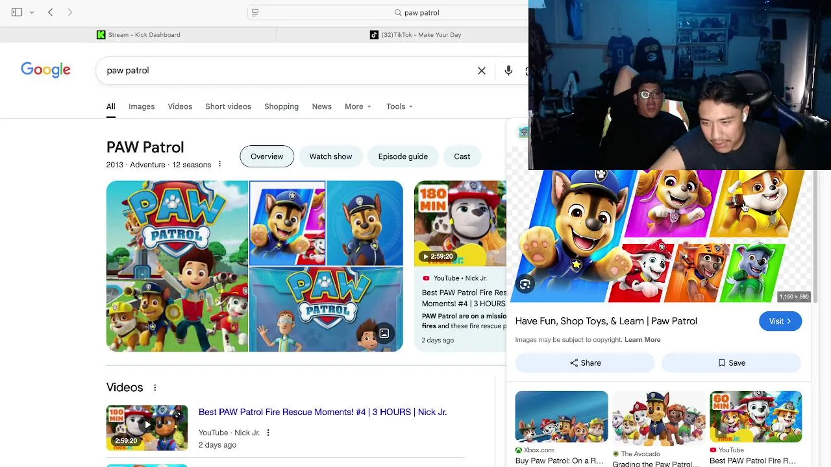The image size is (831, 467).
Task: Select the Cast chip
Action: pos(462,156)
